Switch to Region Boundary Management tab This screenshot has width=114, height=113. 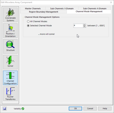[x=44, y=12]
